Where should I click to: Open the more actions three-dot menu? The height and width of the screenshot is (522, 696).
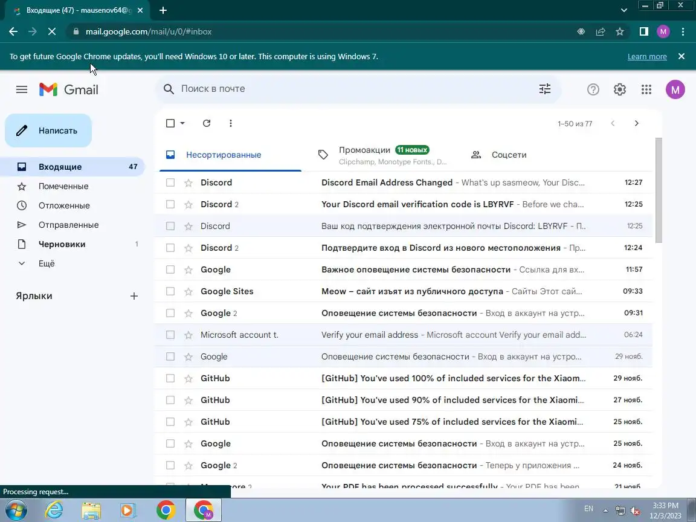[230, 123]
